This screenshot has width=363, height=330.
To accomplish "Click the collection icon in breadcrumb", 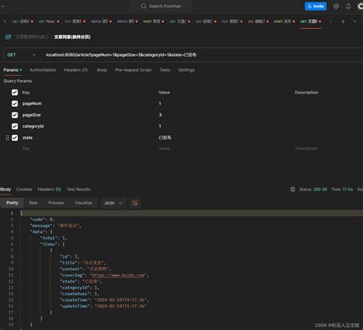I will 8,37.
